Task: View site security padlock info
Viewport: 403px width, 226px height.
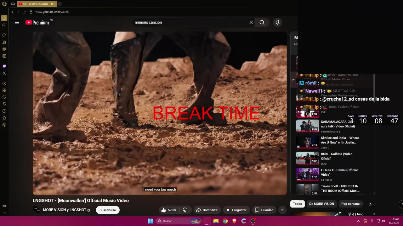Action: coord(31,12)
